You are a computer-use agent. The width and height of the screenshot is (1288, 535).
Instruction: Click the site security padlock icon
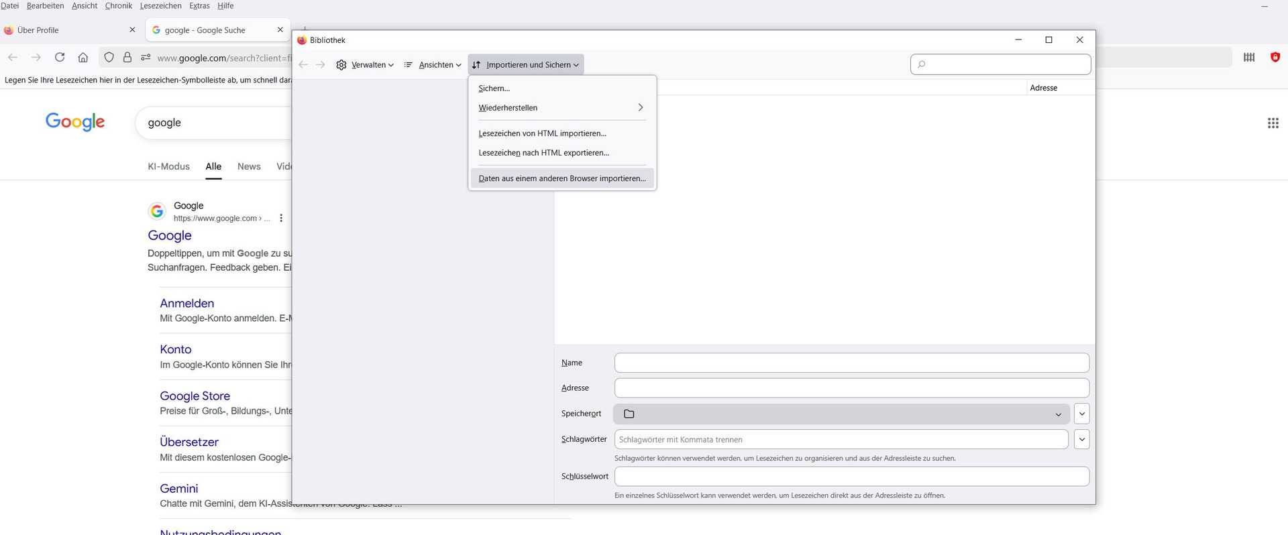tap(127, 58)
